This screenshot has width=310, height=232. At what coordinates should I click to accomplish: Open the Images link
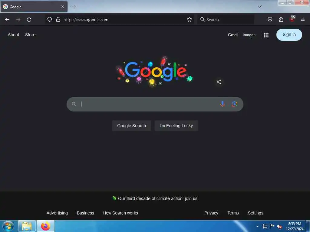[249, 35]
